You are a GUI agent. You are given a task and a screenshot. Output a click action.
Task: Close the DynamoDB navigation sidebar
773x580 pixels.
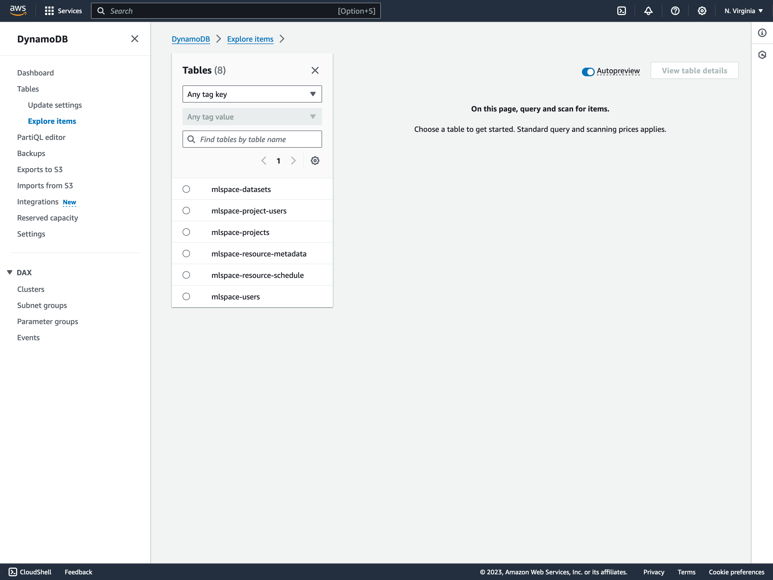(x=134, y=39)
